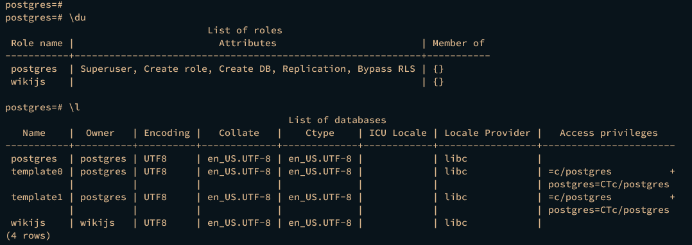Screen dimensions: 692x245
Task: Click the 'Owner' column header
Action: coord(100,133)
